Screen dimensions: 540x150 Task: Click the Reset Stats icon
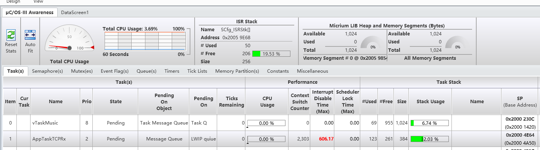point(11,35)
